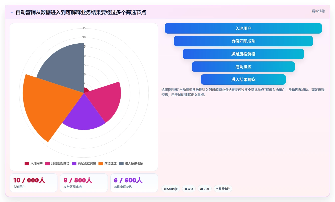This screenshot has width=335, height=202.
Task: Click 入池用户 caption in first data card
Action: pyautogui.click(x=19, y=187)
